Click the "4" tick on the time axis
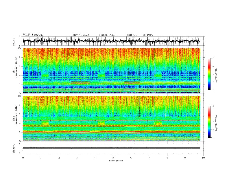229x177 pixels. 95,158
